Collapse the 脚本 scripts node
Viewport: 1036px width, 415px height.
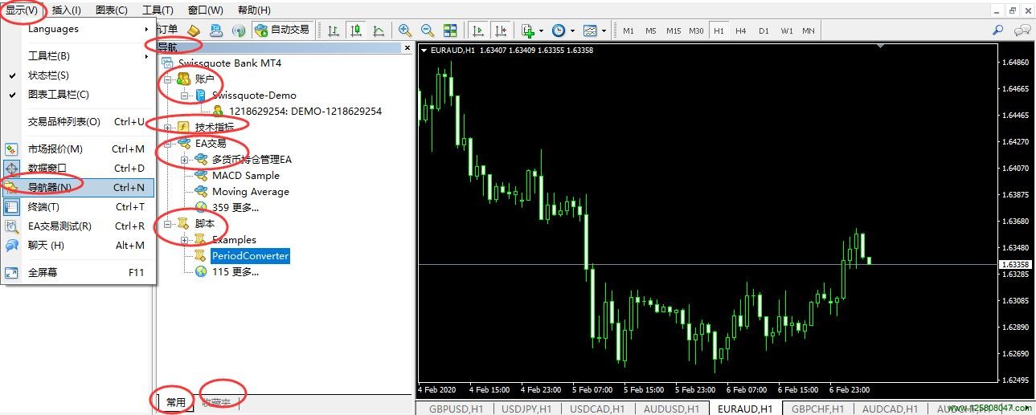[168, 223]
